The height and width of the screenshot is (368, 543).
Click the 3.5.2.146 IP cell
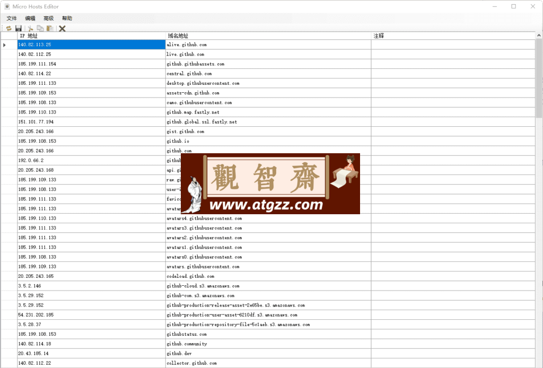click(x=91, y=286)
